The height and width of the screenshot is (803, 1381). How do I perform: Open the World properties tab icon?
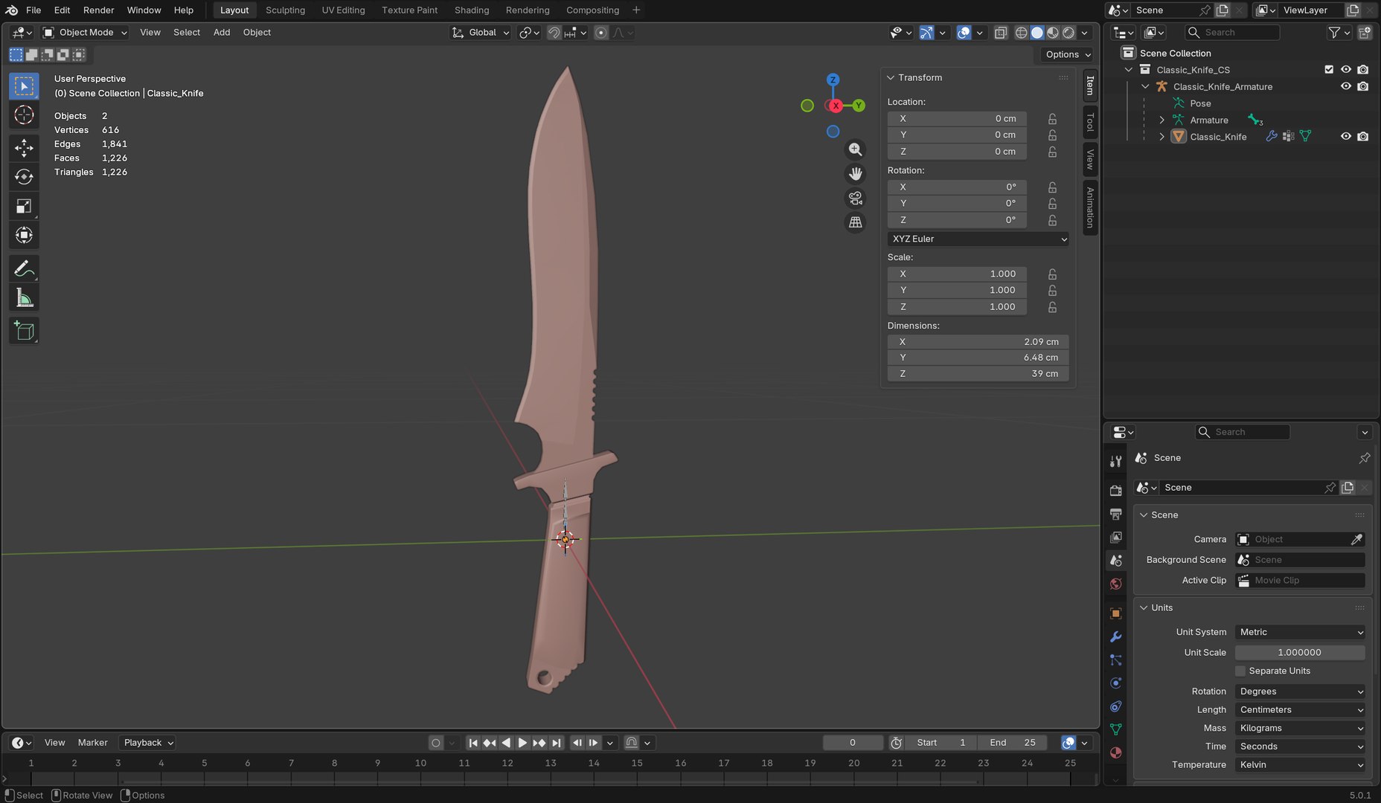1115,584
